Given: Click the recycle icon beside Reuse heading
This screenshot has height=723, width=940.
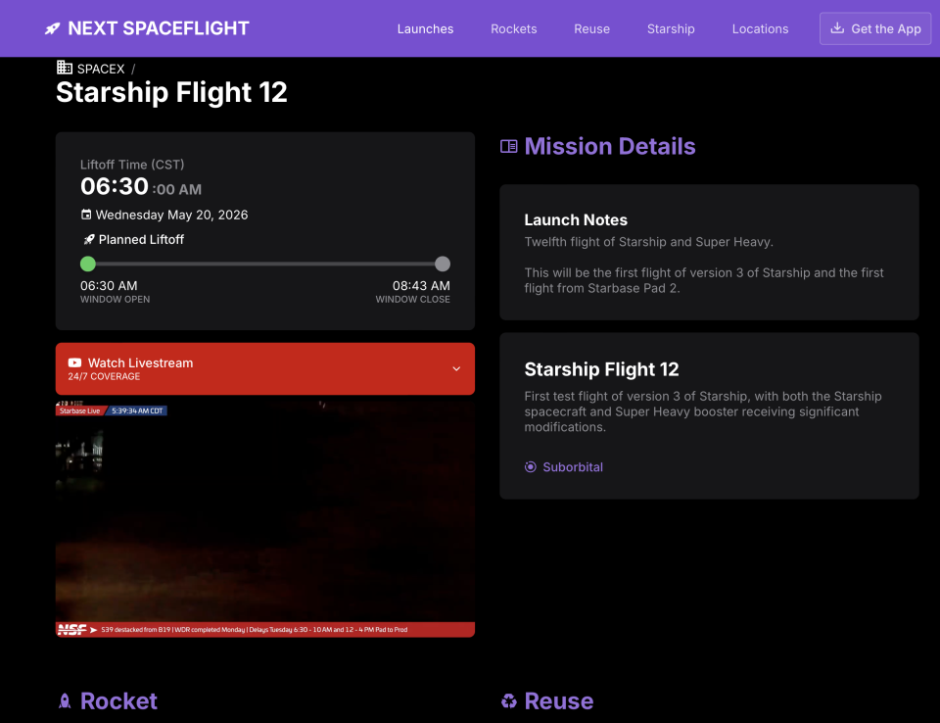Looking at the screenshot, I should [x=509, y=700].
